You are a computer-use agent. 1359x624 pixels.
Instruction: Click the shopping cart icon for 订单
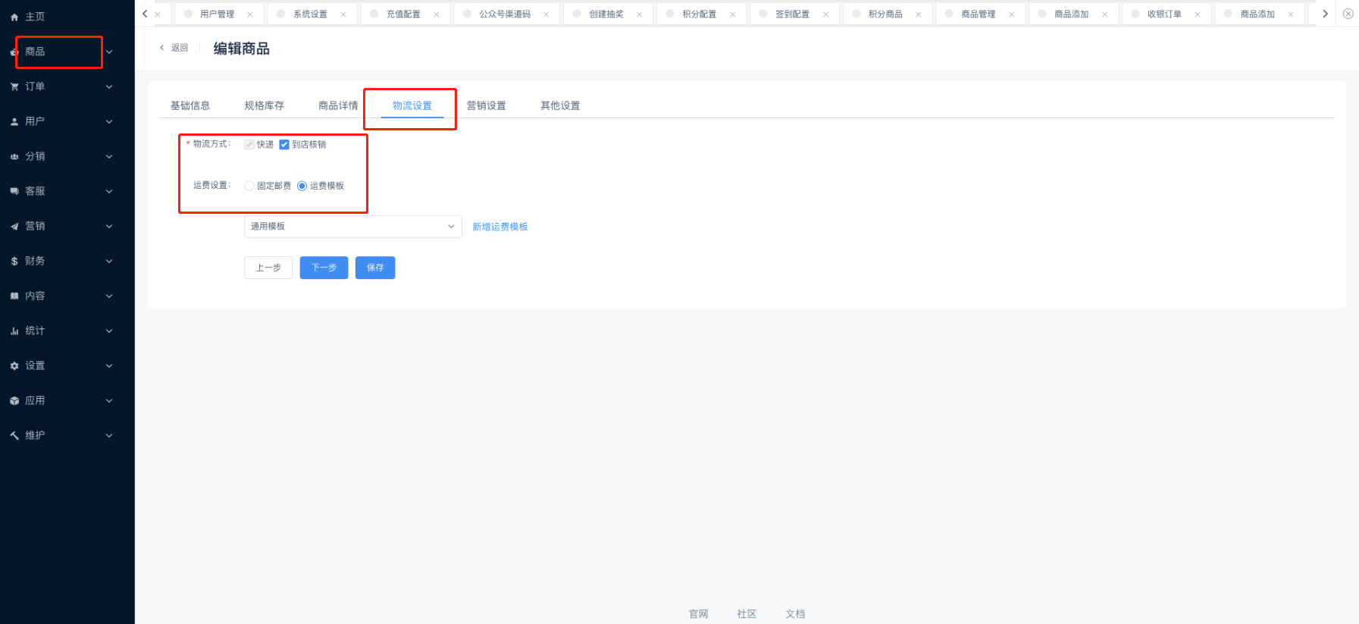(14, 87)
